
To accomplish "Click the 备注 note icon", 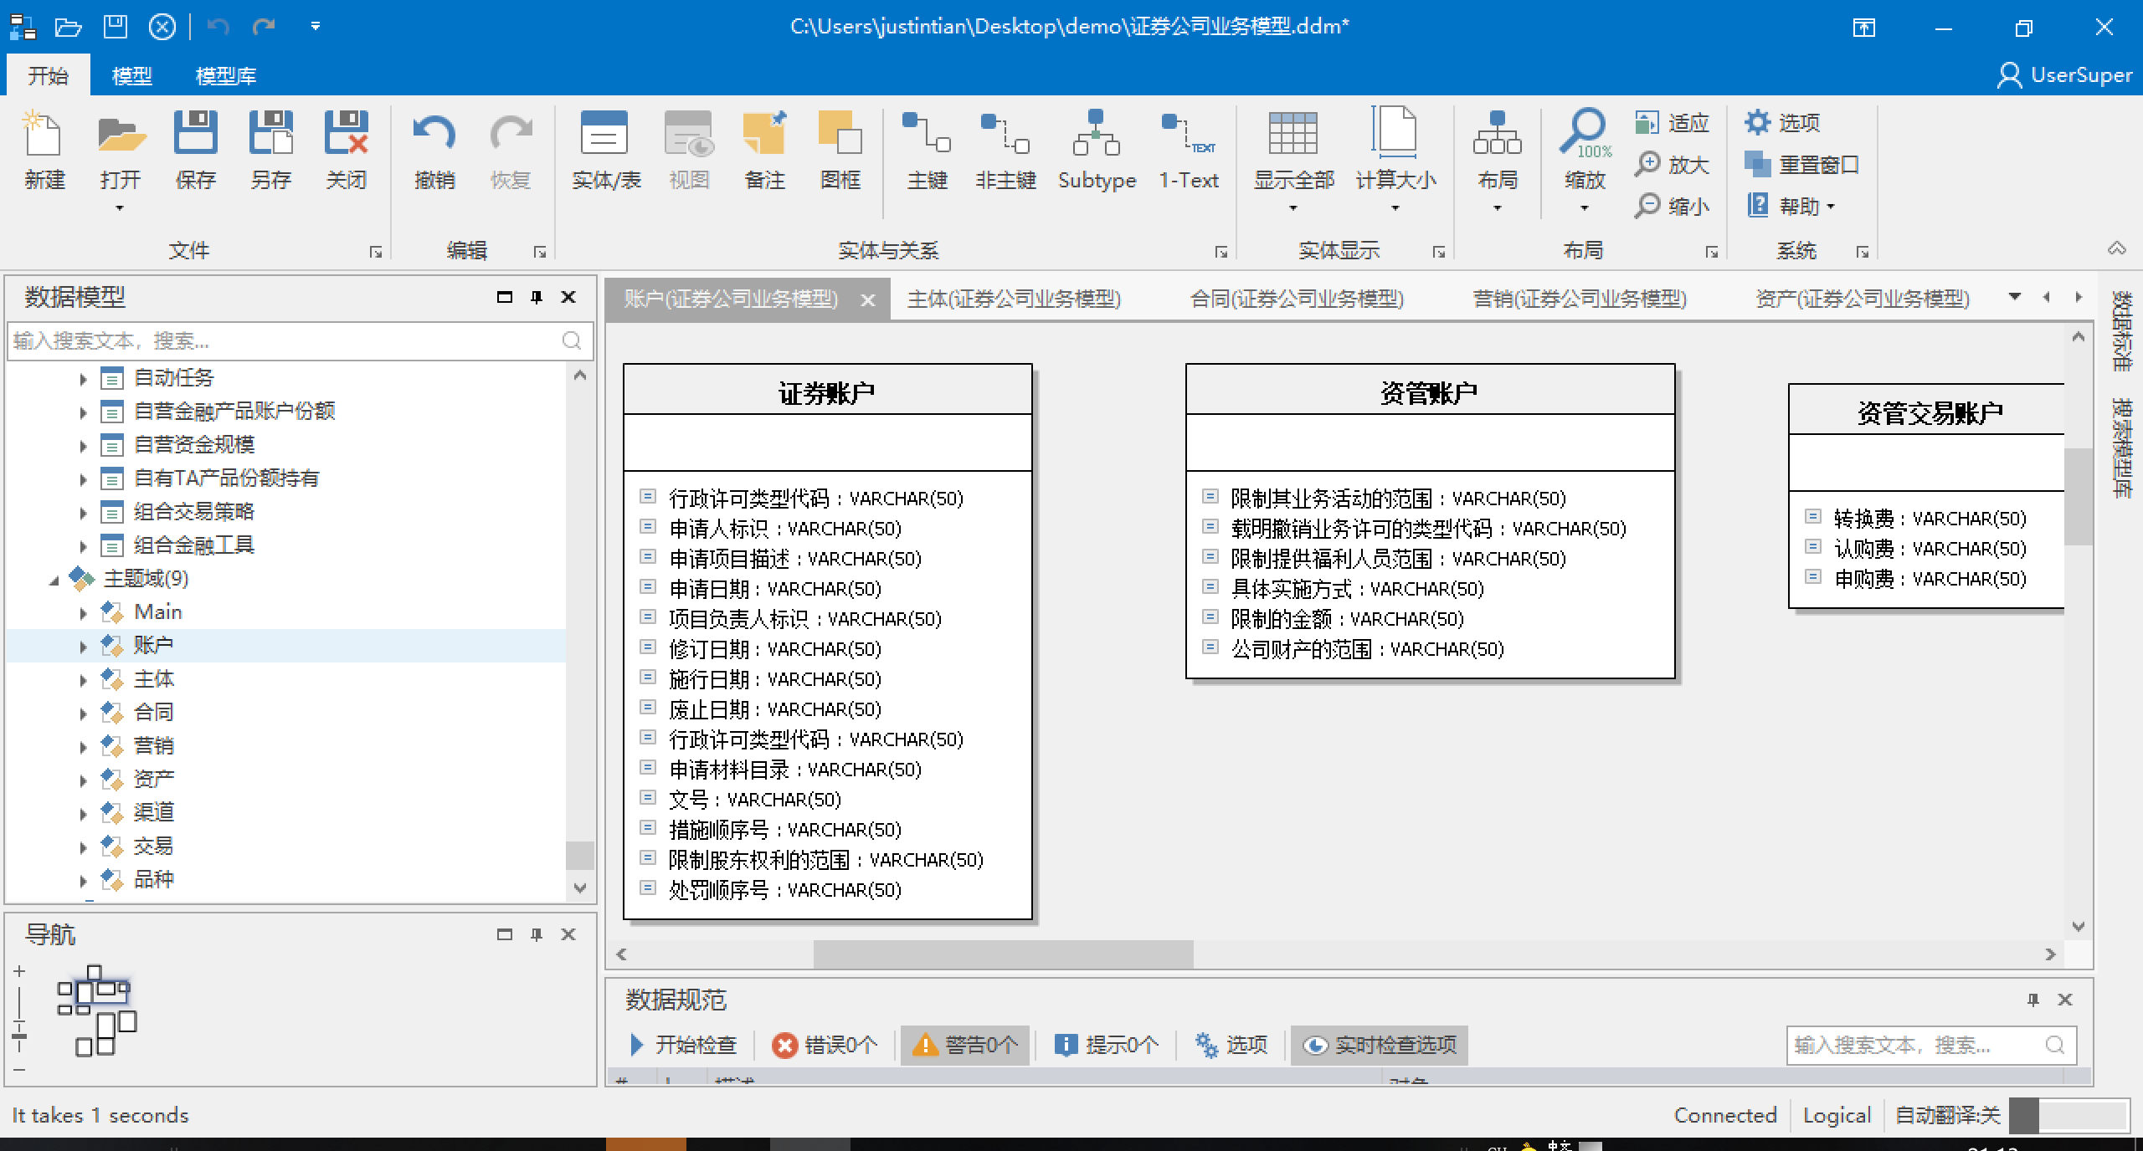I will click(x=763, y=153).
